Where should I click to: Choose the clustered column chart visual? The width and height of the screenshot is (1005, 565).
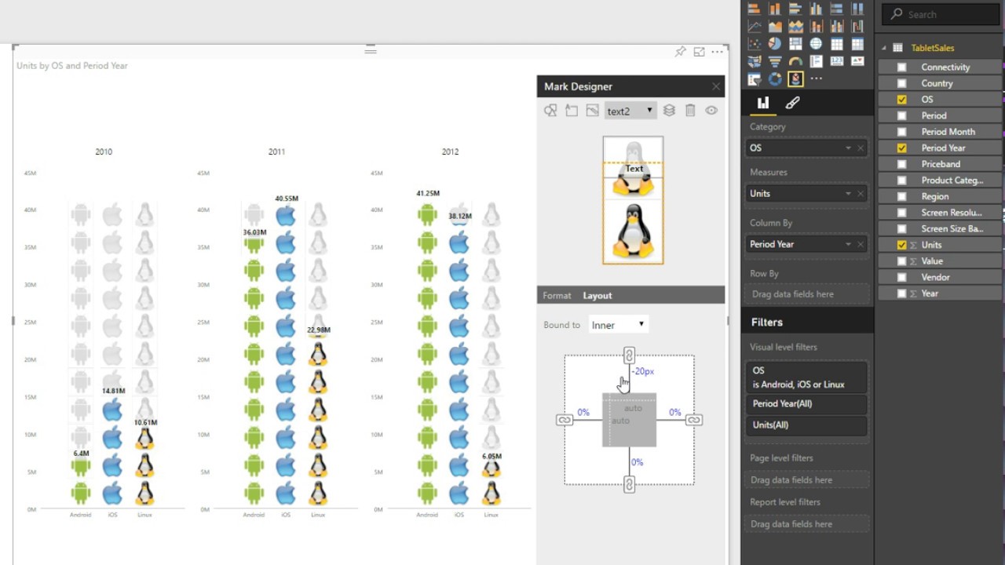(x=816, y=9)
